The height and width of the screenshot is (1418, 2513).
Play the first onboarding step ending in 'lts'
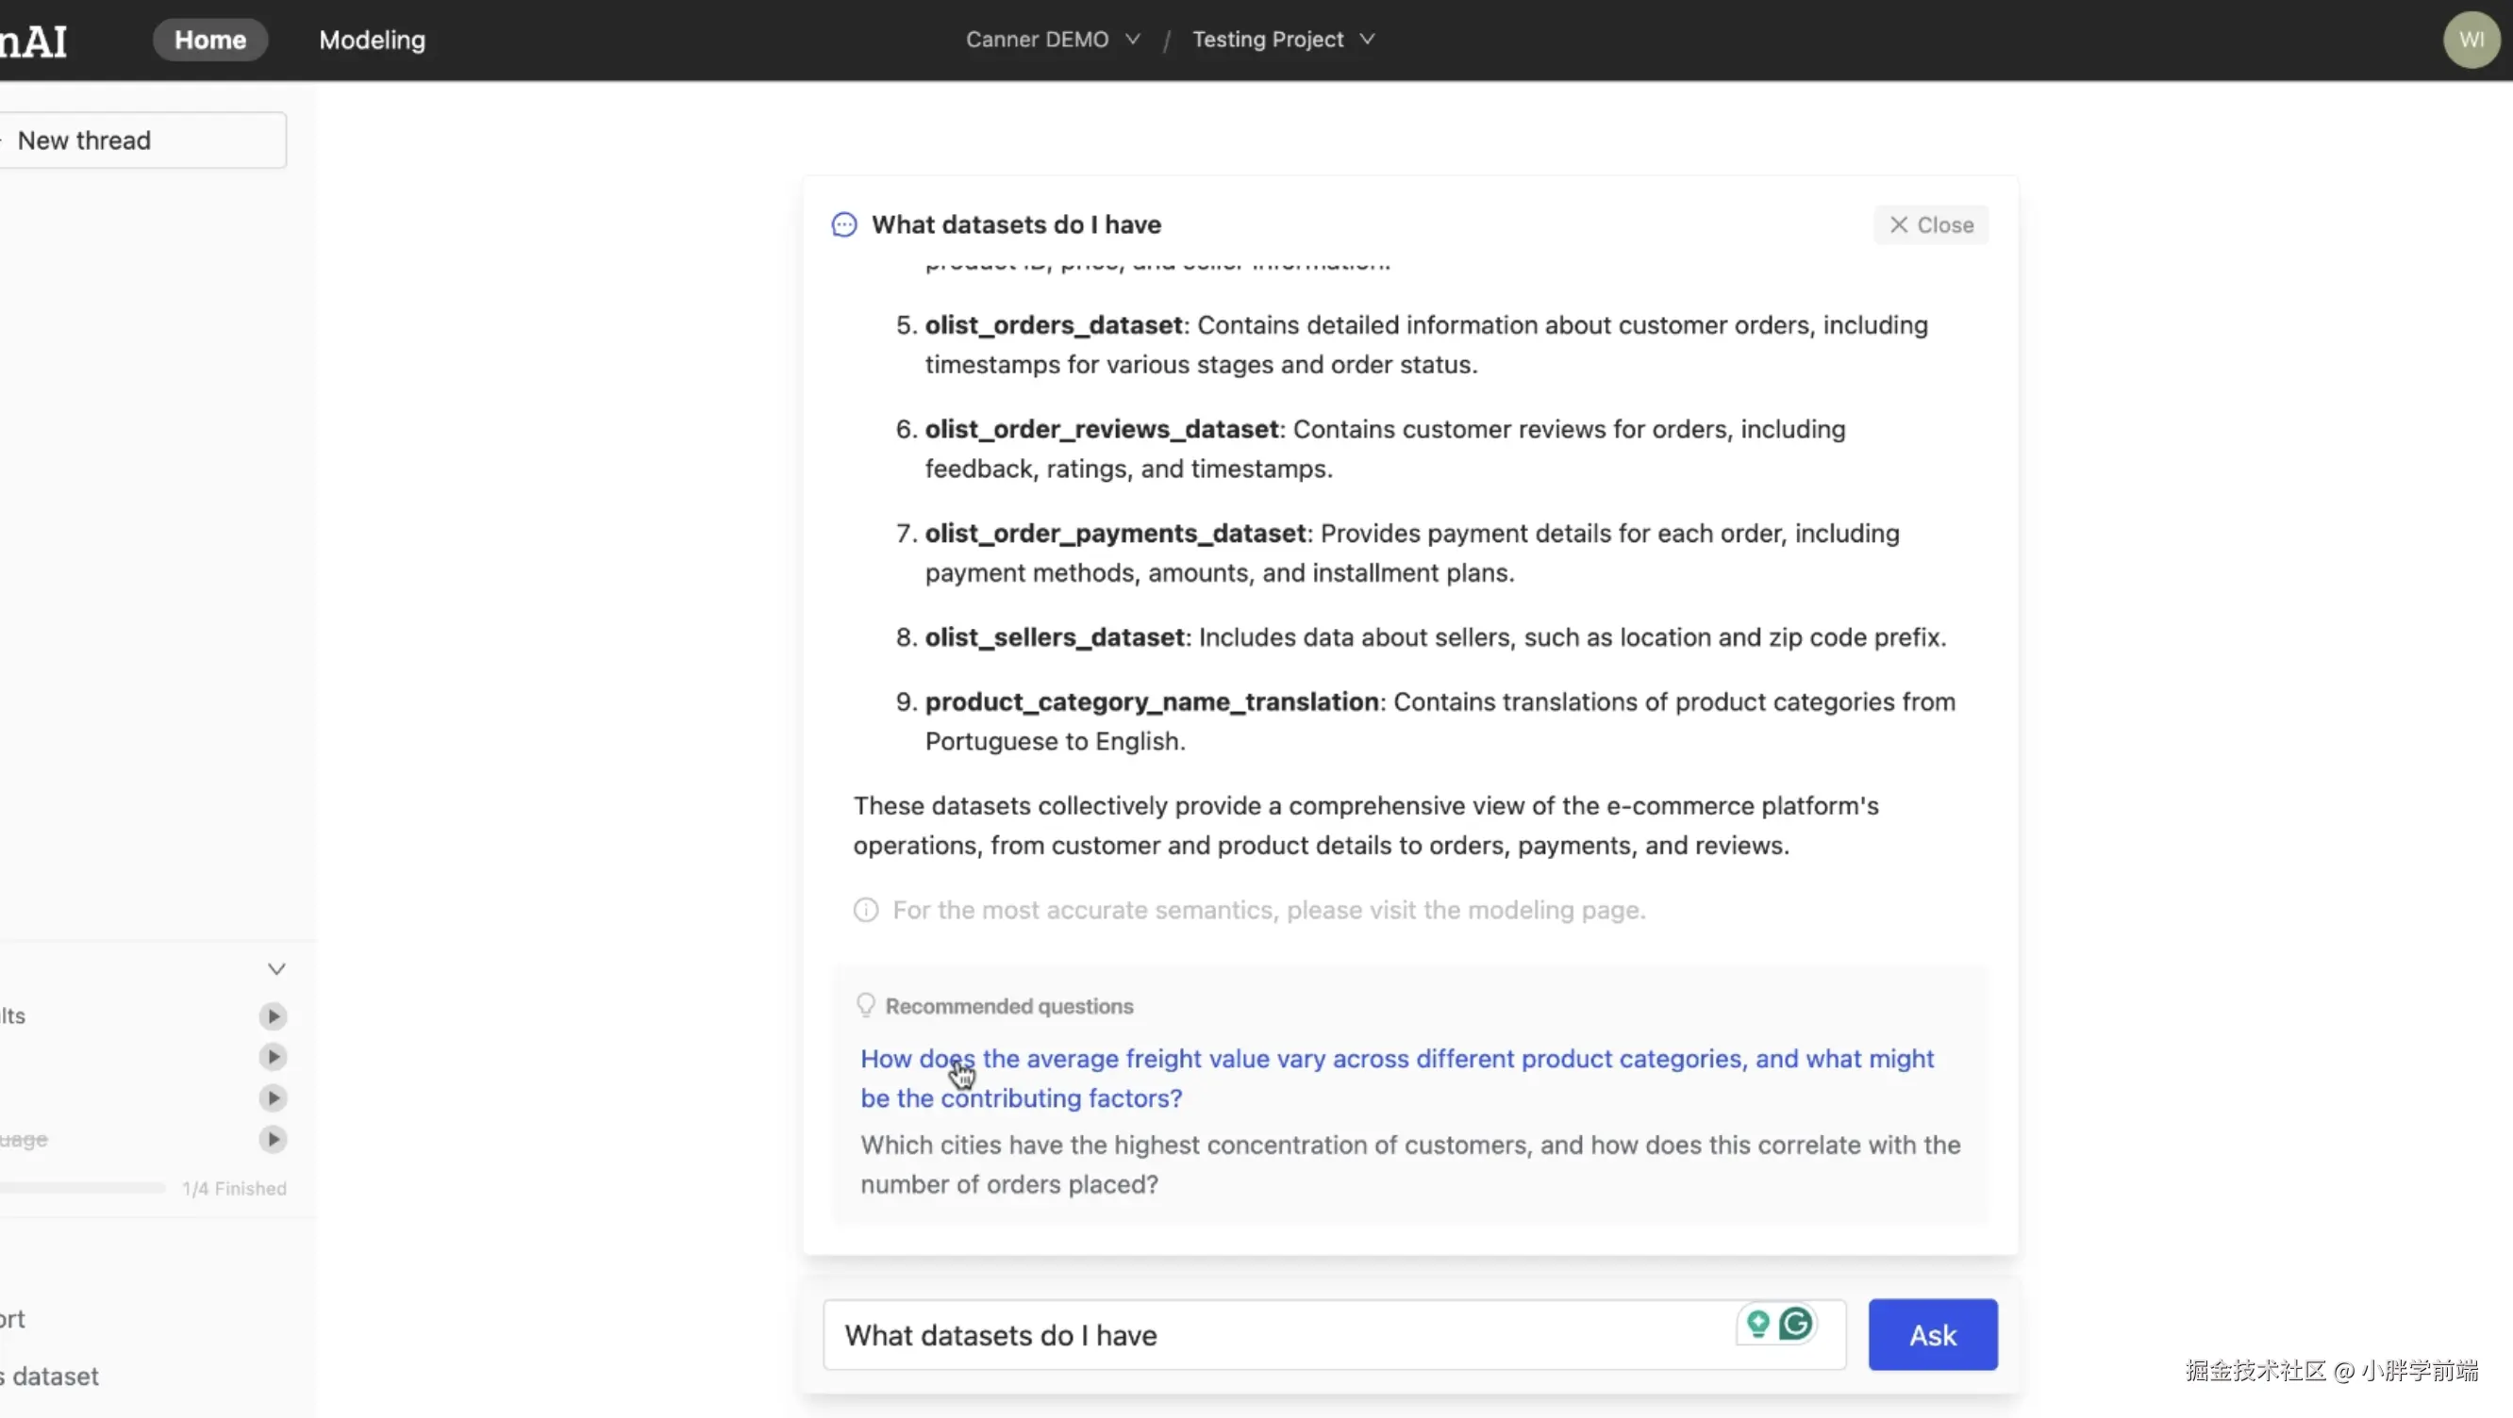pos(274,1016)
